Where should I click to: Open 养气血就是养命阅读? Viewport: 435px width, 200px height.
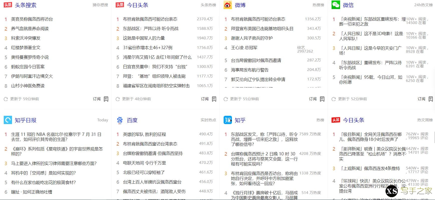tap(30, 29)
